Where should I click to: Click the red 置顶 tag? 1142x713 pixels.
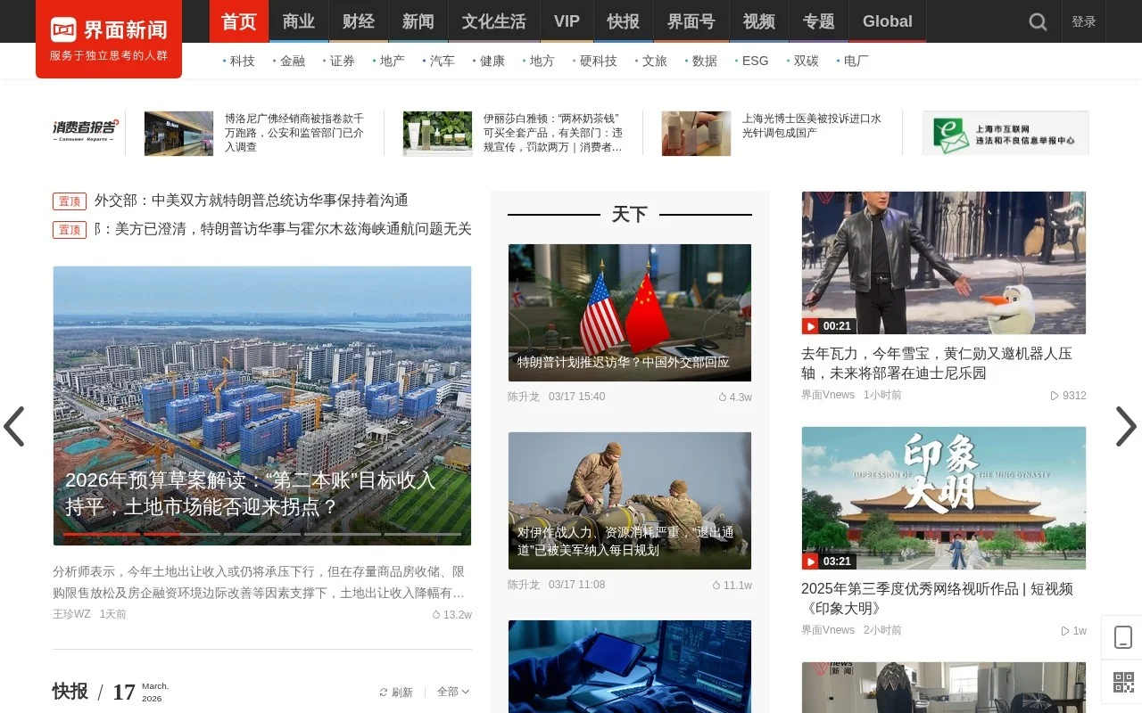click(70, 201)
